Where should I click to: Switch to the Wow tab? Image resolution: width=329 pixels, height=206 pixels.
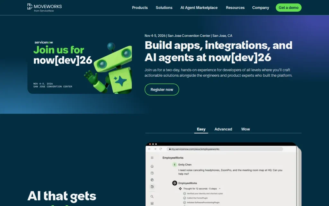point(245,129)
